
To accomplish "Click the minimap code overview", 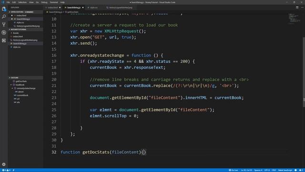I will coord(294,19).
